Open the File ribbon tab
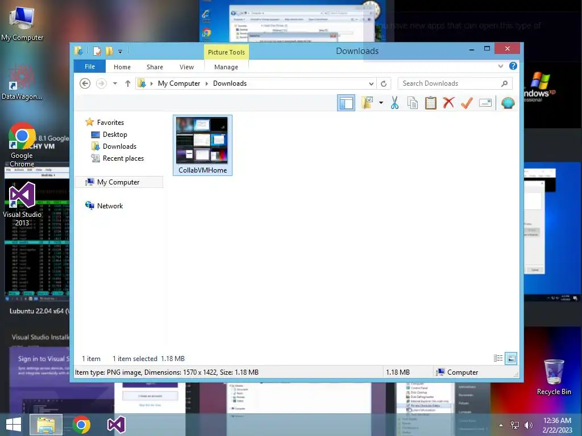582x436 pixels. (x=90, y=66)
